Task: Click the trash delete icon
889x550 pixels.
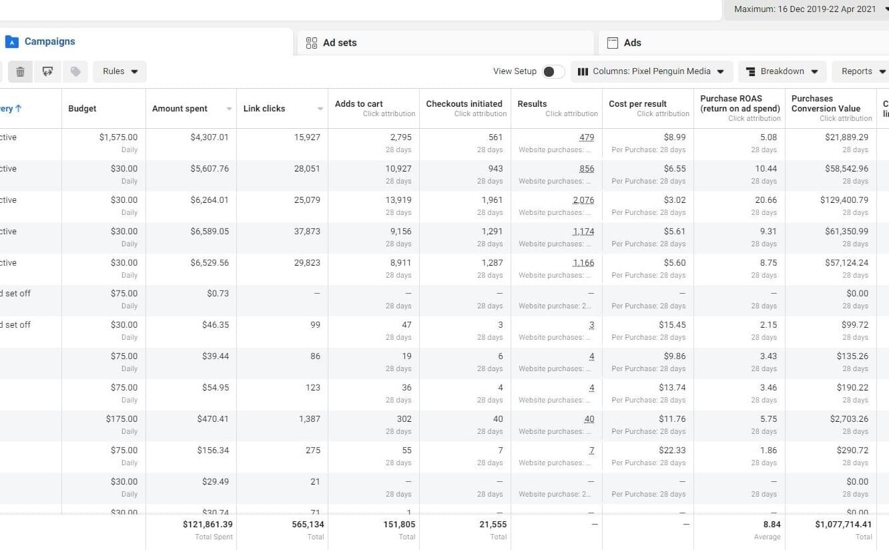Action: click(20, 71)
